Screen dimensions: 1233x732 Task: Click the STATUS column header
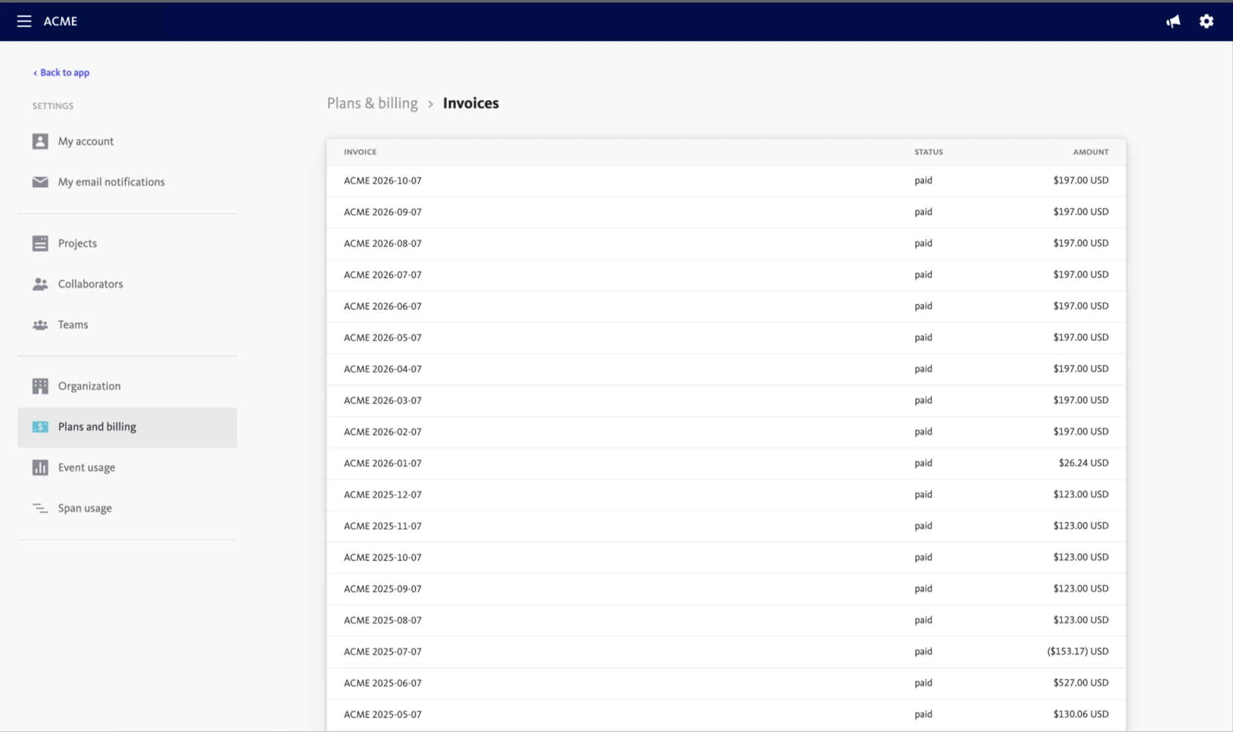929,152
